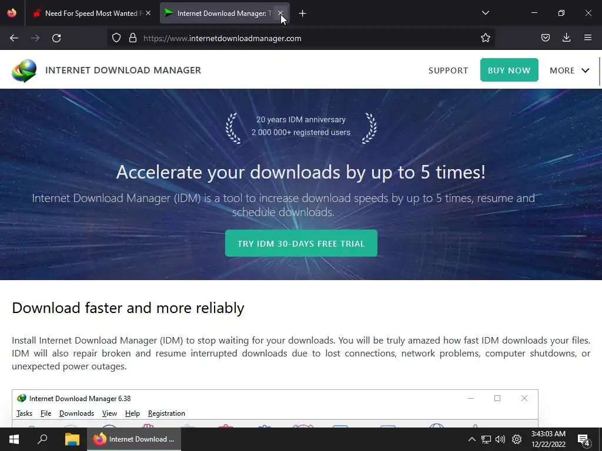
Task: Save page to Pocket
Action: [546, 38]
